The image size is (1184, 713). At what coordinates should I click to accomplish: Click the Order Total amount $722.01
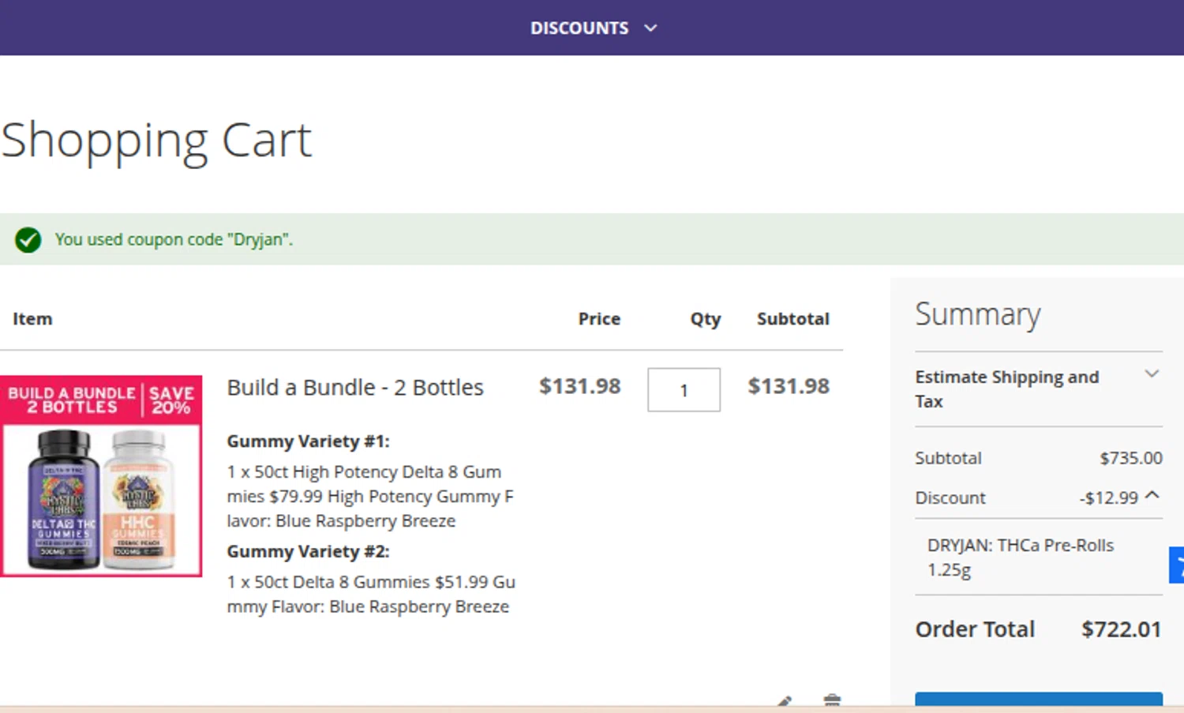pos(1121,629)
